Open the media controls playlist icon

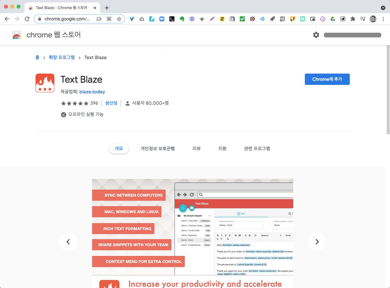363,19
